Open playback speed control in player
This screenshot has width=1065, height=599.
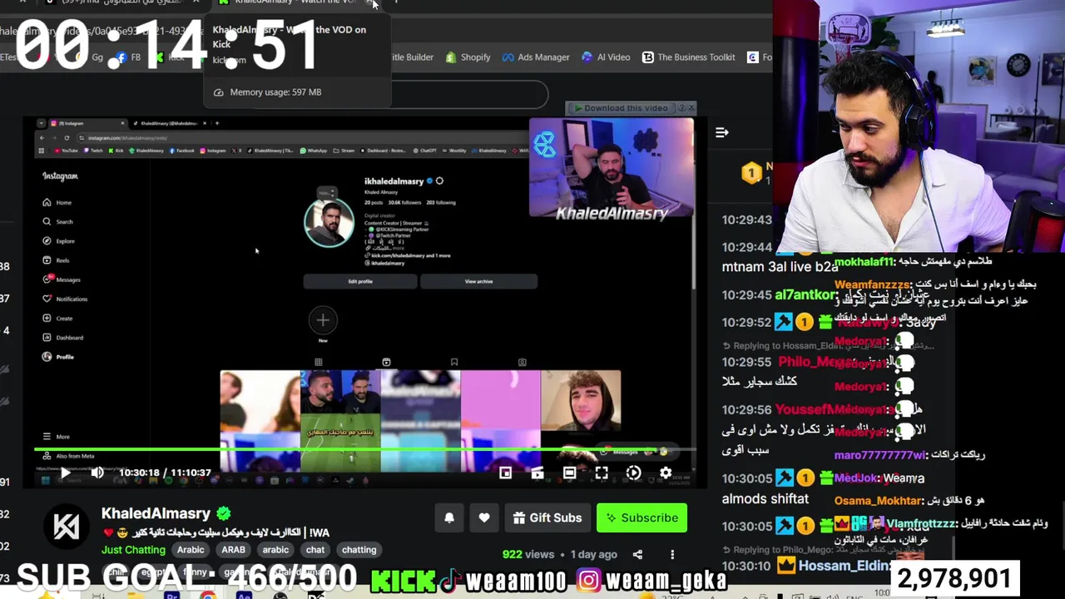click(x=634, y=473)
